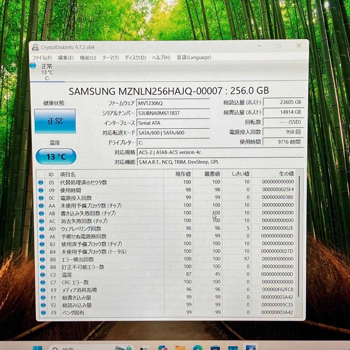Open the ディスク(D) menu

[x=134, y=57]
